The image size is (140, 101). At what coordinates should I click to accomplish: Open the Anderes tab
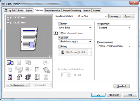(x=96, y=11)
